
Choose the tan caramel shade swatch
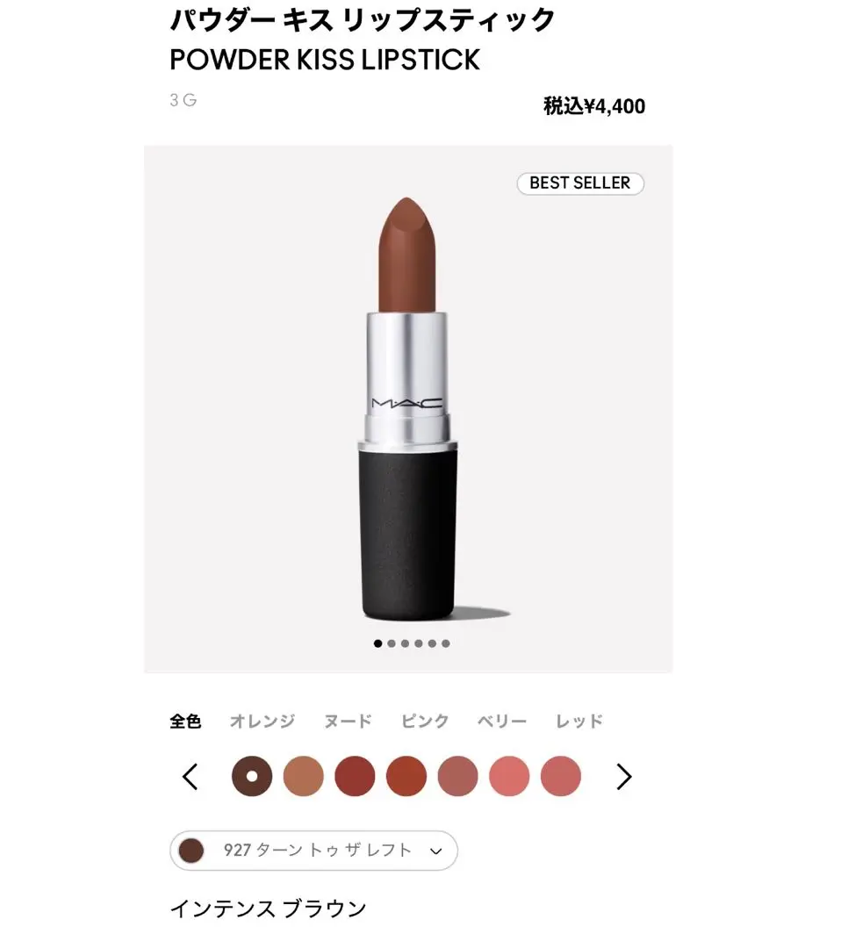coord(304,776)
